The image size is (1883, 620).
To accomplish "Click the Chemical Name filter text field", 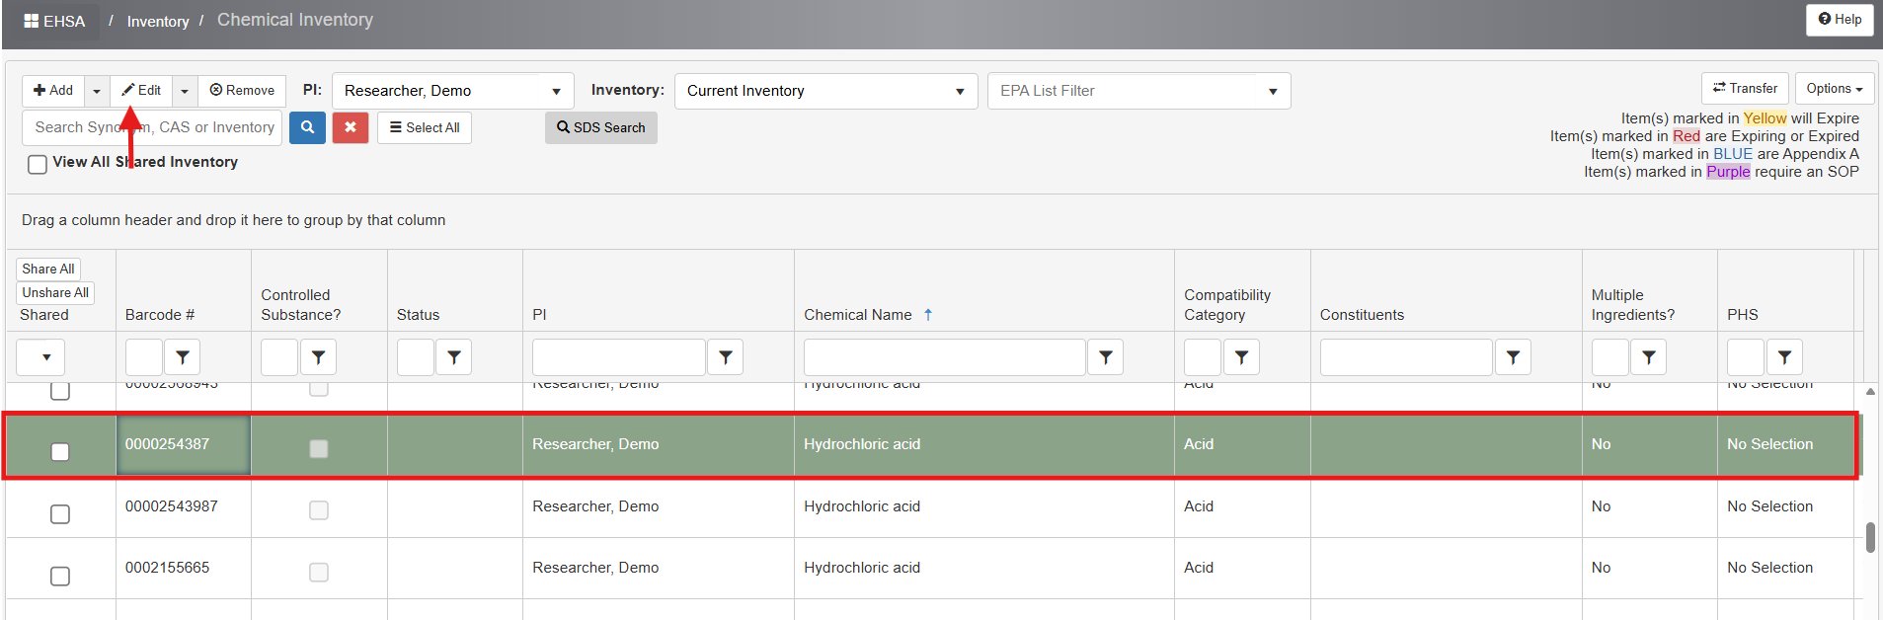I will tap(945, 357).
